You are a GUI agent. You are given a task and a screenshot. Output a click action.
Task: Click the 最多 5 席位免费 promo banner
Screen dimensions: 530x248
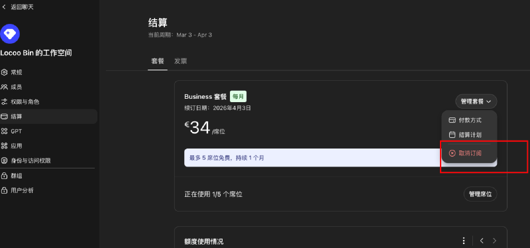pos(341,158)
